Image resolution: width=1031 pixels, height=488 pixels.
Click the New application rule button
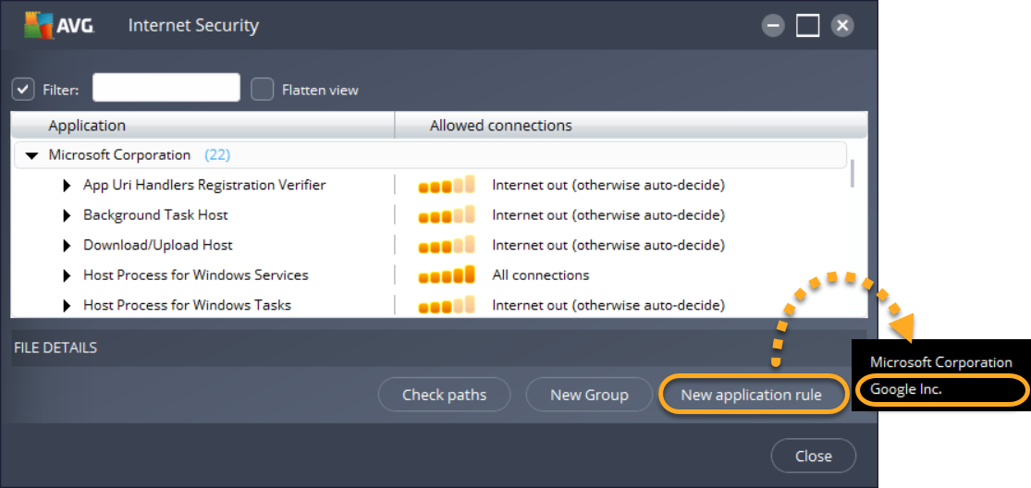(751, 396)
